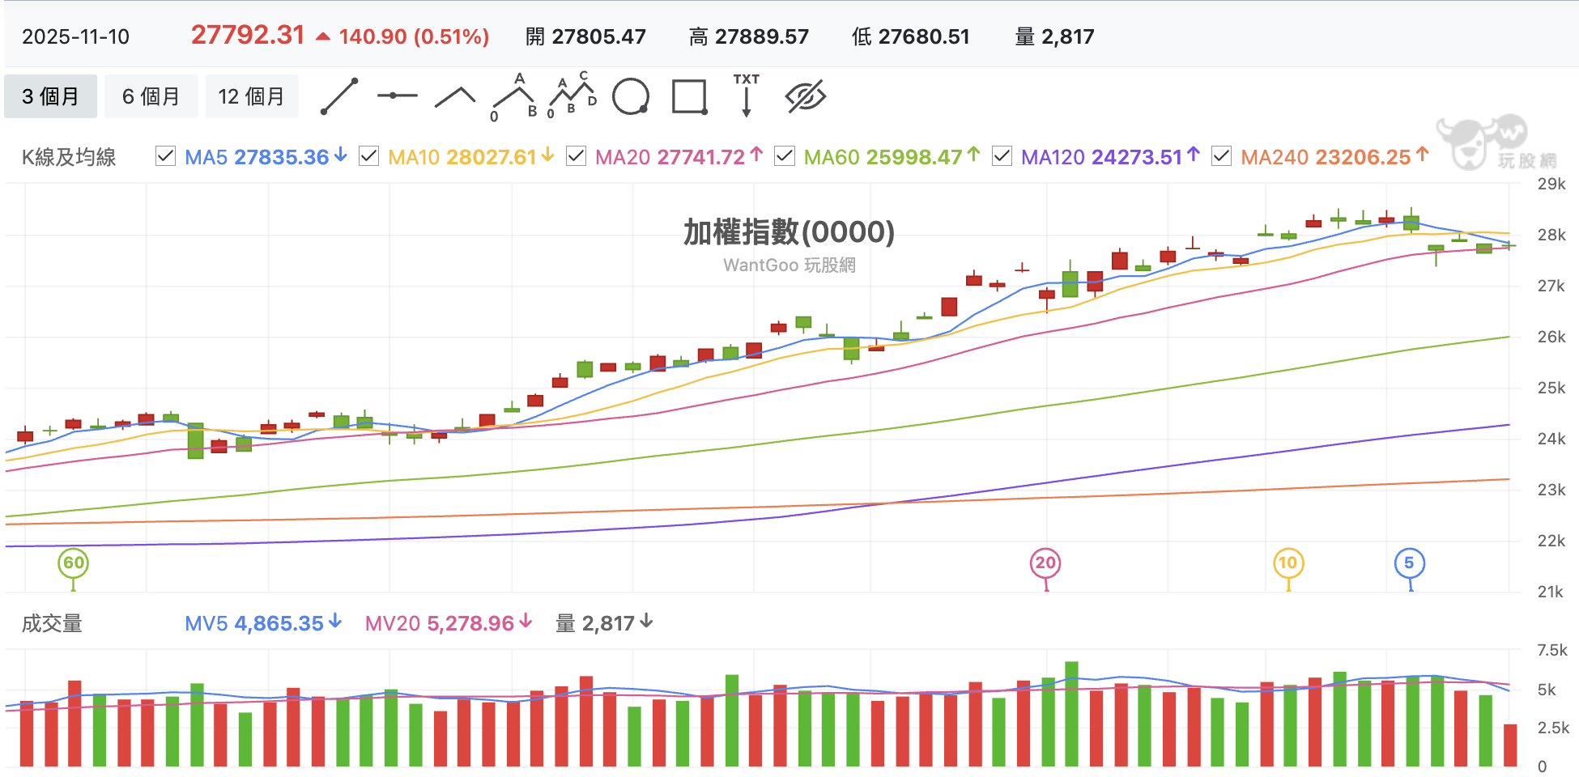
Task: Uncheck the MA5 moving average checkbox
Action: tap(165, 155)
